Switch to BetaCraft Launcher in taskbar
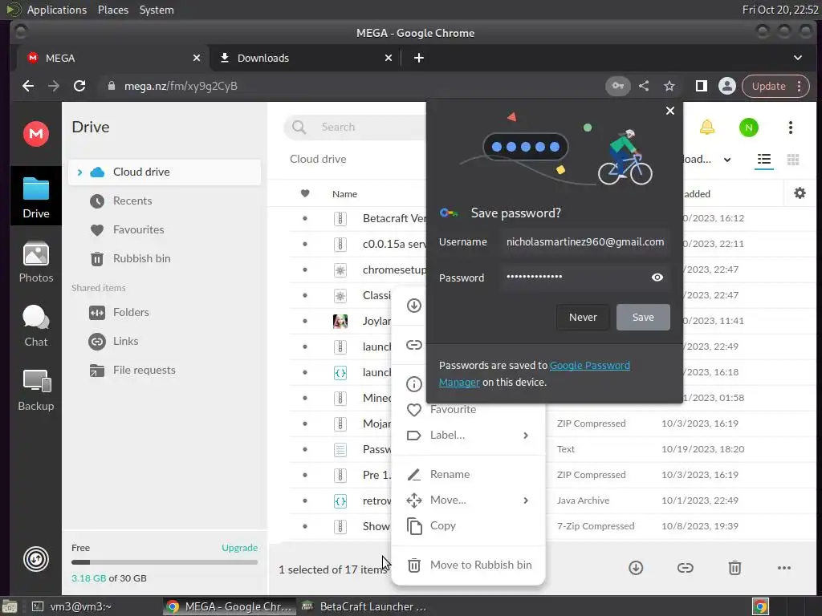 (x=364, y=606)
